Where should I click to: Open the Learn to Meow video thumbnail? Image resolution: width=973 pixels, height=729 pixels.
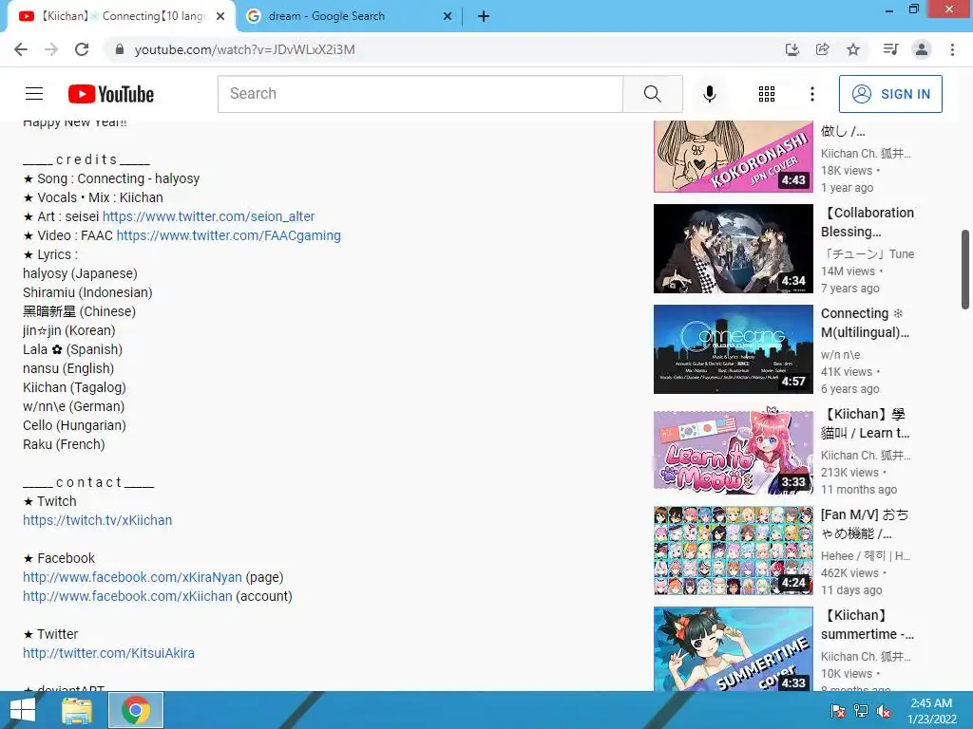tap(733, 450)
